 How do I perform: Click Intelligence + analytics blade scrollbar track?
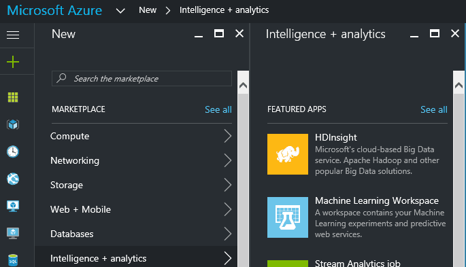(459, 180)
